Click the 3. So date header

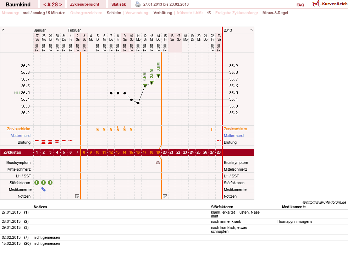[x=84, y=38]
